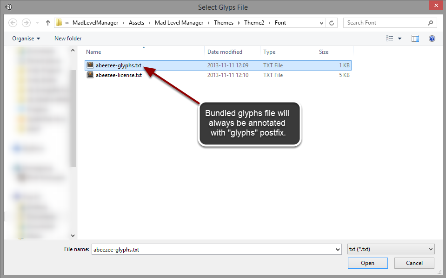Expand the address bar history dropdown
Image resolution: width=446 pixels, height=278 pixels.
coord(322,23)
